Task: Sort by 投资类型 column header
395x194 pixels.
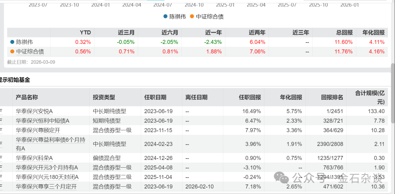Action: pyautogui.click(x=104, y=97)
